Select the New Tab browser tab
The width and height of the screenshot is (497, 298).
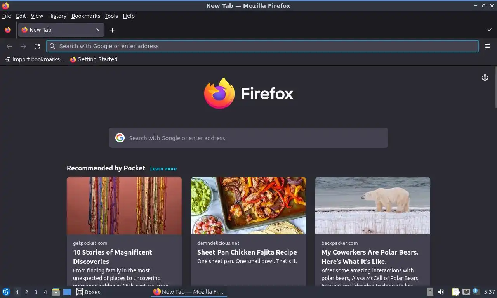coord(61,30)
